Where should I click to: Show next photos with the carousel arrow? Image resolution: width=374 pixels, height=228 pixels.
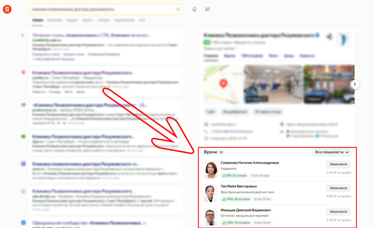(x=355, y=84)
